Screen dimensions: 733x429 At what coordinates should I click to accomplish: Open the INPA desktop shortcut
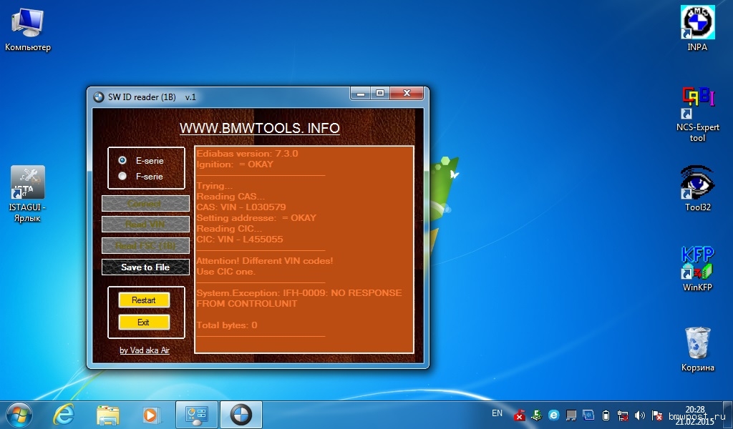point(696,24)
